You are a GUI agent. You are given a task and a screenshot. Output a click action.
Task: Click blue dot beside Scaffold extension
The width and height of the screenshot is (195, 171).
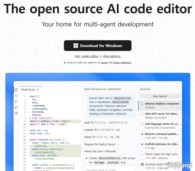[x=142, y=144]
